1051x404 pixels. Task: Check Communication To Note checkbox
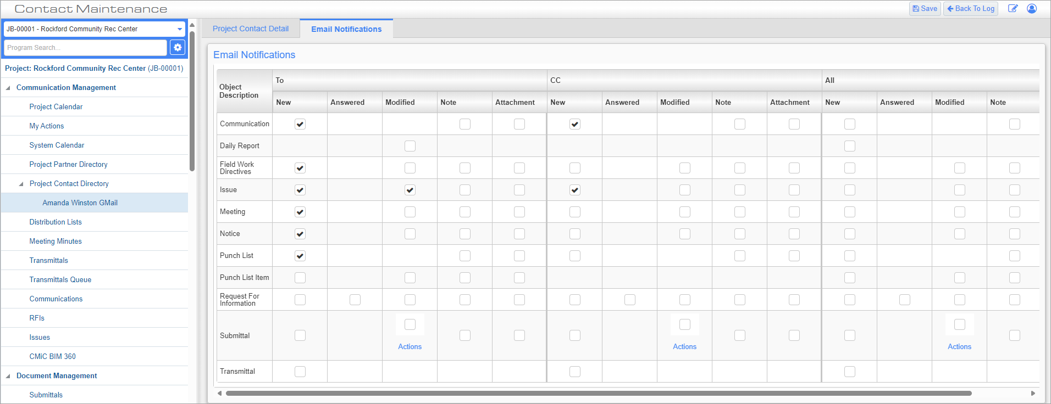tap(465, 124)
